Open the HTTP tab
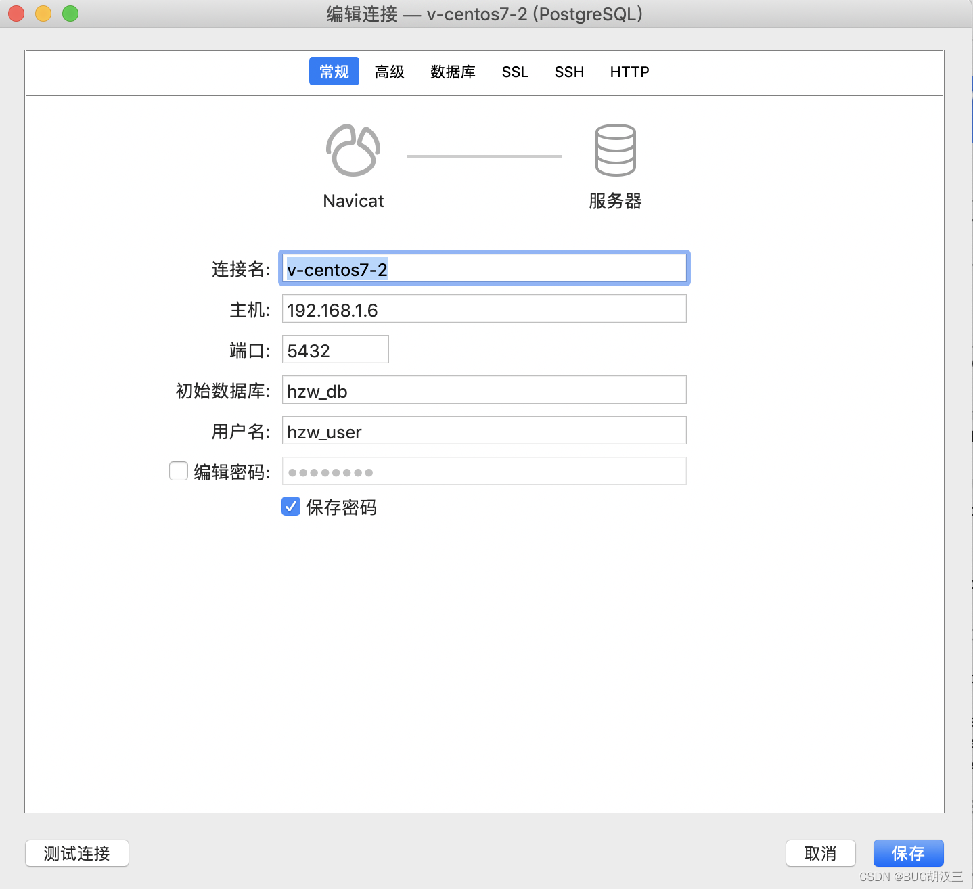Image resolution: width=973 pixels, height=889 pixels. click(x=629, y=72)
